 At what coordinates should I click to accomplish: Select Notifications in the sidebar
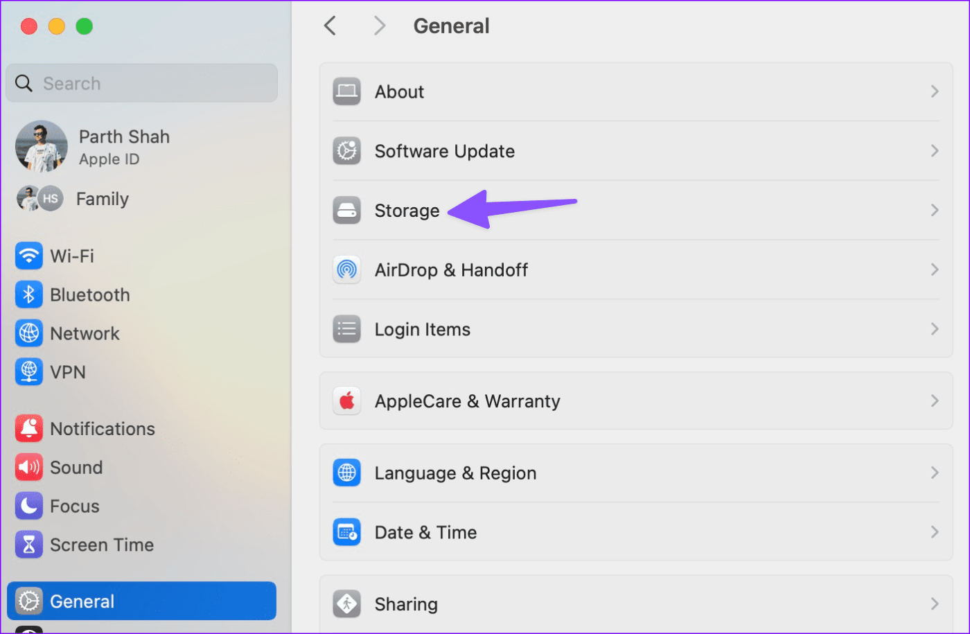(x=103, y=429)
